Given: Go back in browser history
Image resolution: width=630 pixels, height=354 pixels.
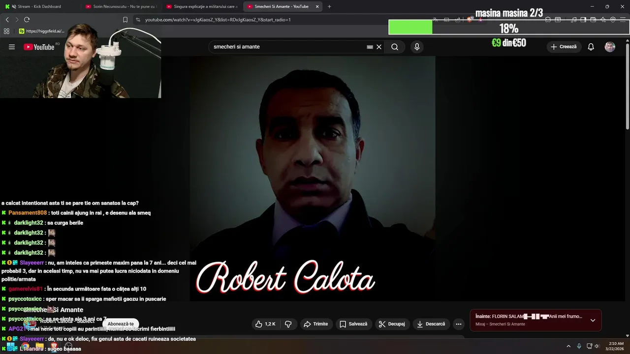Looking at the screenshot, I should (7, 20).
